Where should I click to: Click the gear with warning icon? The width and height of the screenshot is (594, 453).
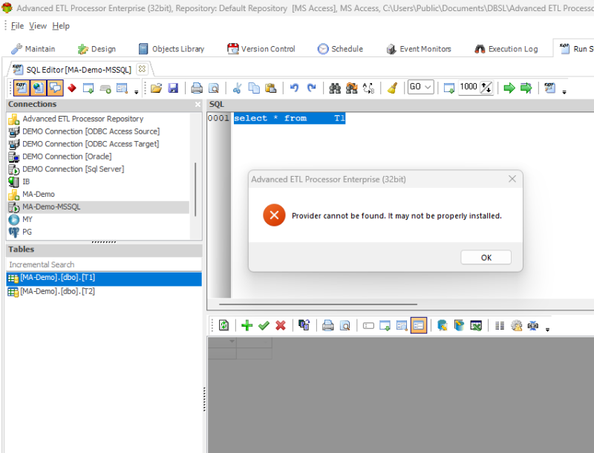(516, 325)
